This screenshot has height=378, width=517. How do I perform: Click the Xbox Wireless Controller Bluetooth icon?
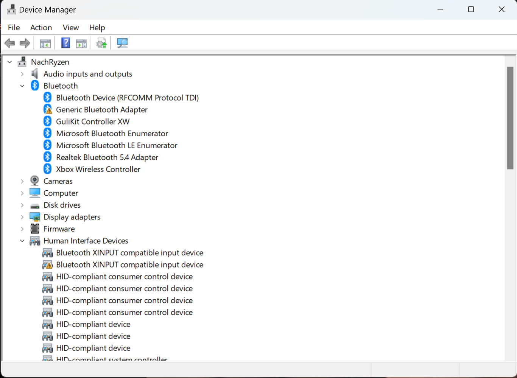click(x=47, y=169)
